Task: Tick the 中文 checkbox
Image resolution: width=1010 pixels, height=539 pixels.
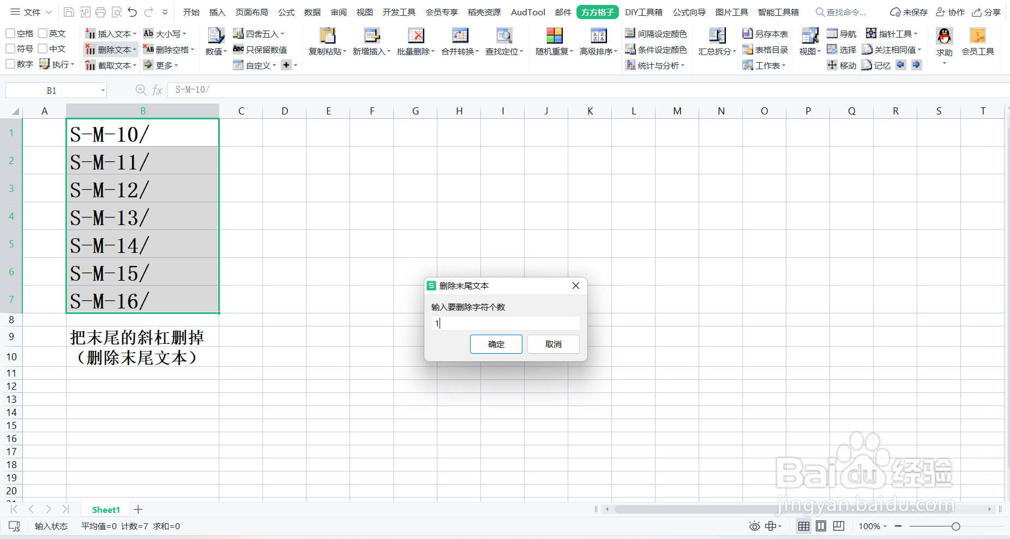Action: (43, 49)
